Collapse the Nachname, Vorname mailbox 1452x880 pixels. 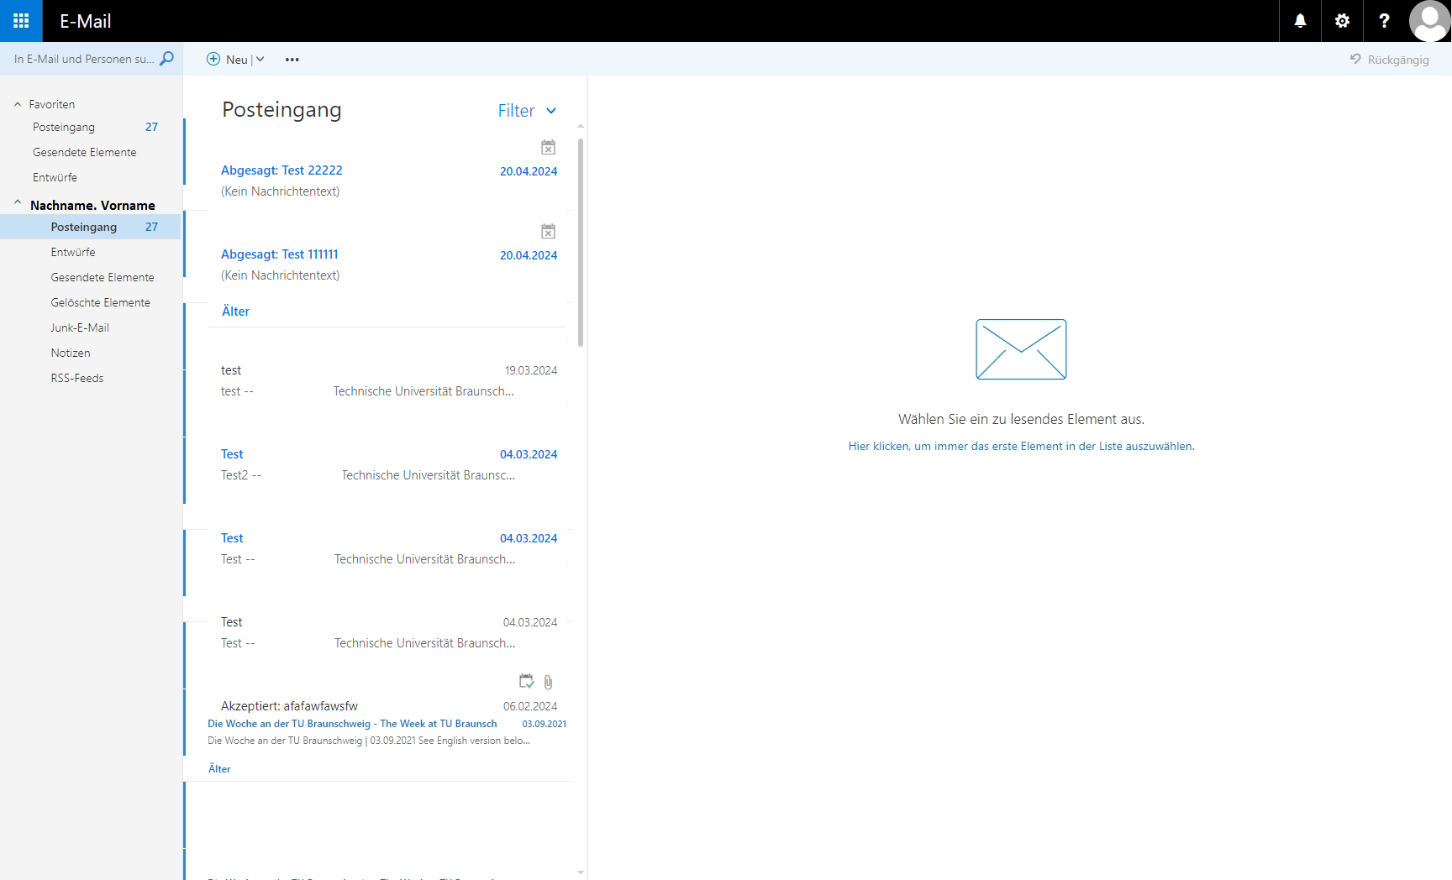pos(18,203)
